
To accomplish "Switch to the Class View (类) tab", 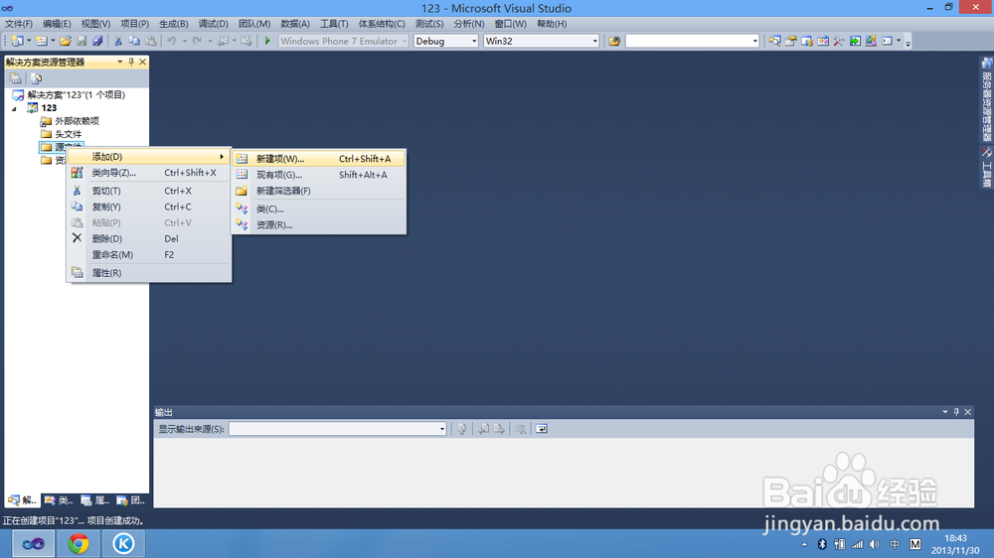I will click(59, 500).
